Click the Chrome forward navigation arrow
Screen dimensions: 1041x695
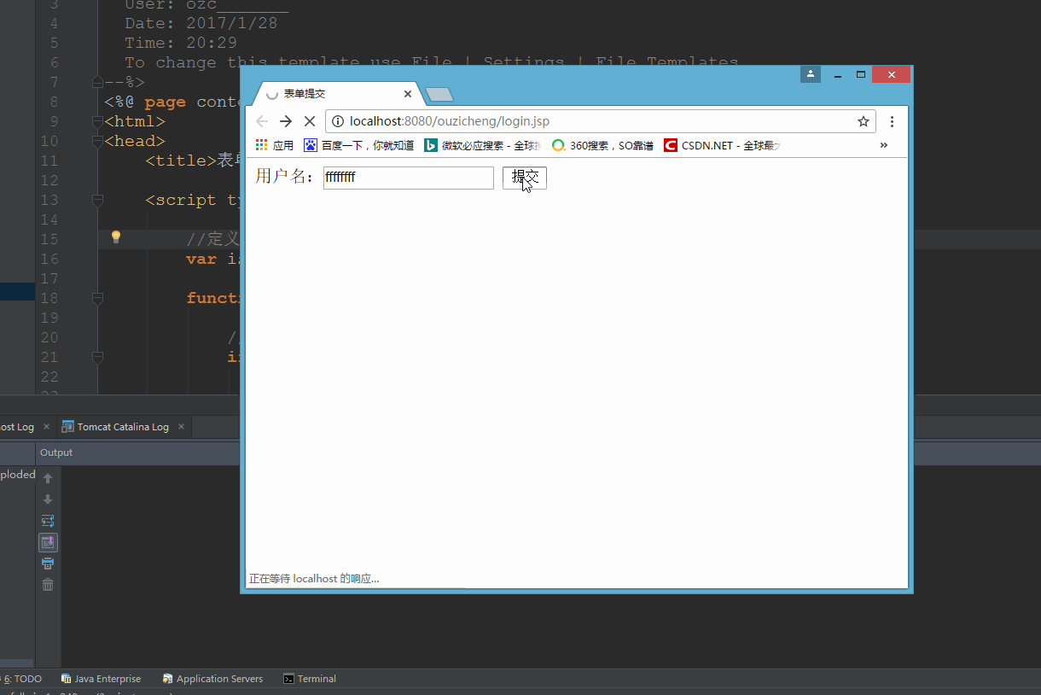coord(286,121)
